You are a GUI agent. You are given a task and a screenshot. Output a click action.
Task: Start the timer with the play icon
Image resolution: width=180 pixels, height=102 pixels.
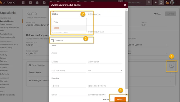(156, 2)
